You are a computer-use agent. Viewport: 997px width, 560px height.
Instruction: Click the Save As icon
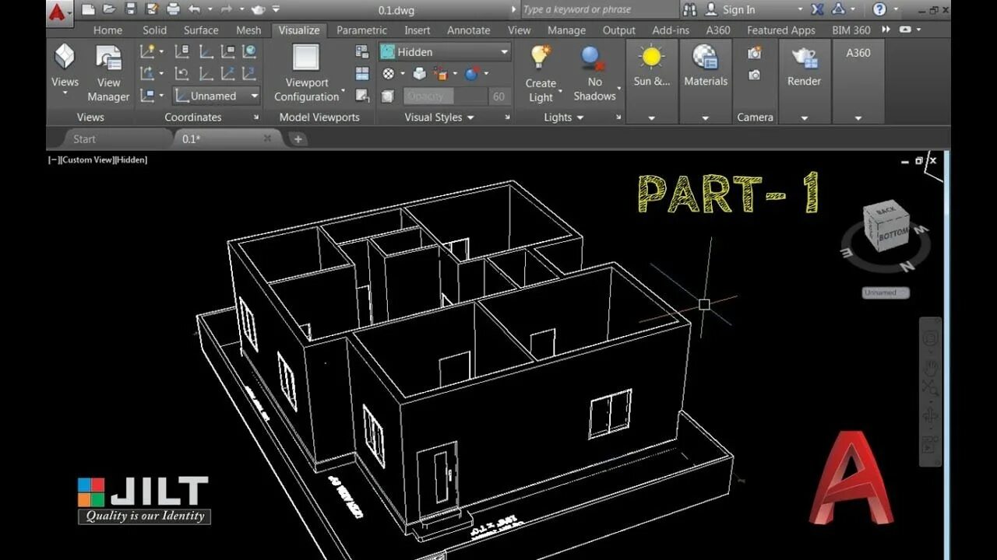[151, 9]
